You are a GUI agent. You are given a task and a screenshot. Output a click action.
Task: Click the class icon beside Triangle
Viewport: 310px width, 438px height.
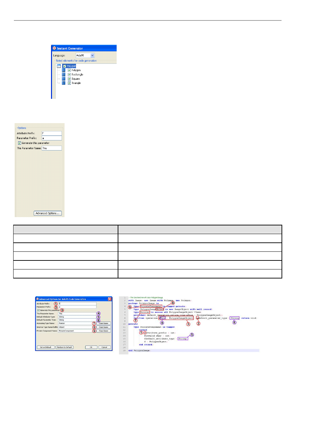coord(64,83)
